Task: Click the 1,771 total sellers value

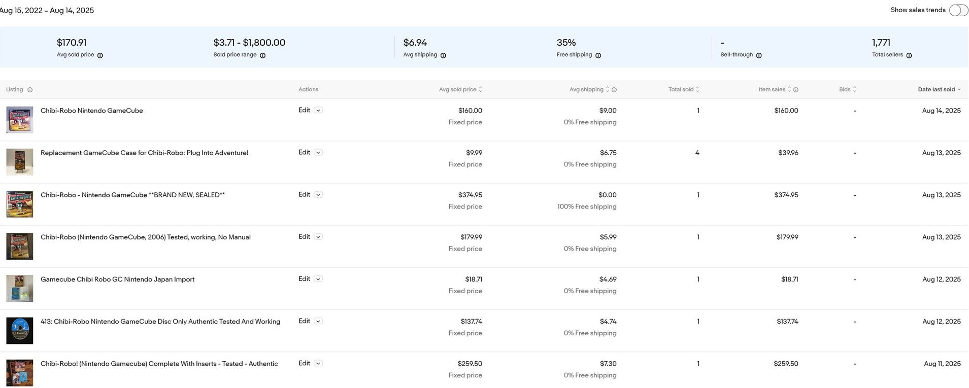Action: point(881,43)
